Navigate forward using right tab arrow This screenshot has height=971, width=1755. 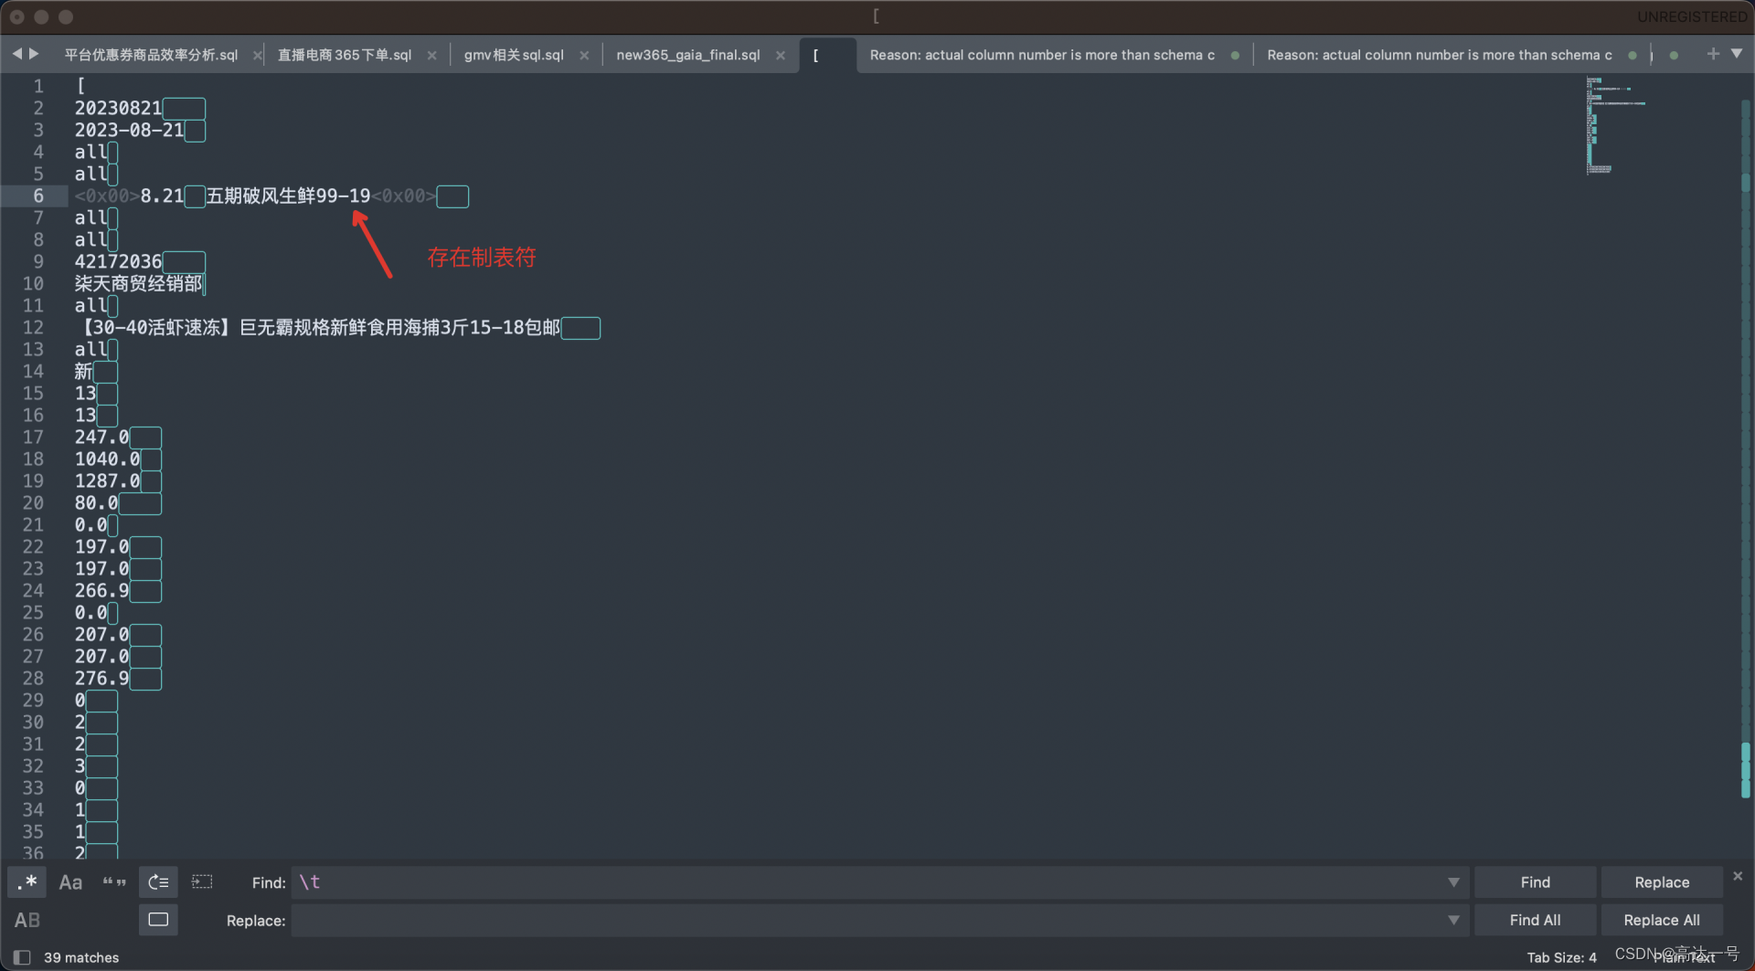click(x=34, y=54)
